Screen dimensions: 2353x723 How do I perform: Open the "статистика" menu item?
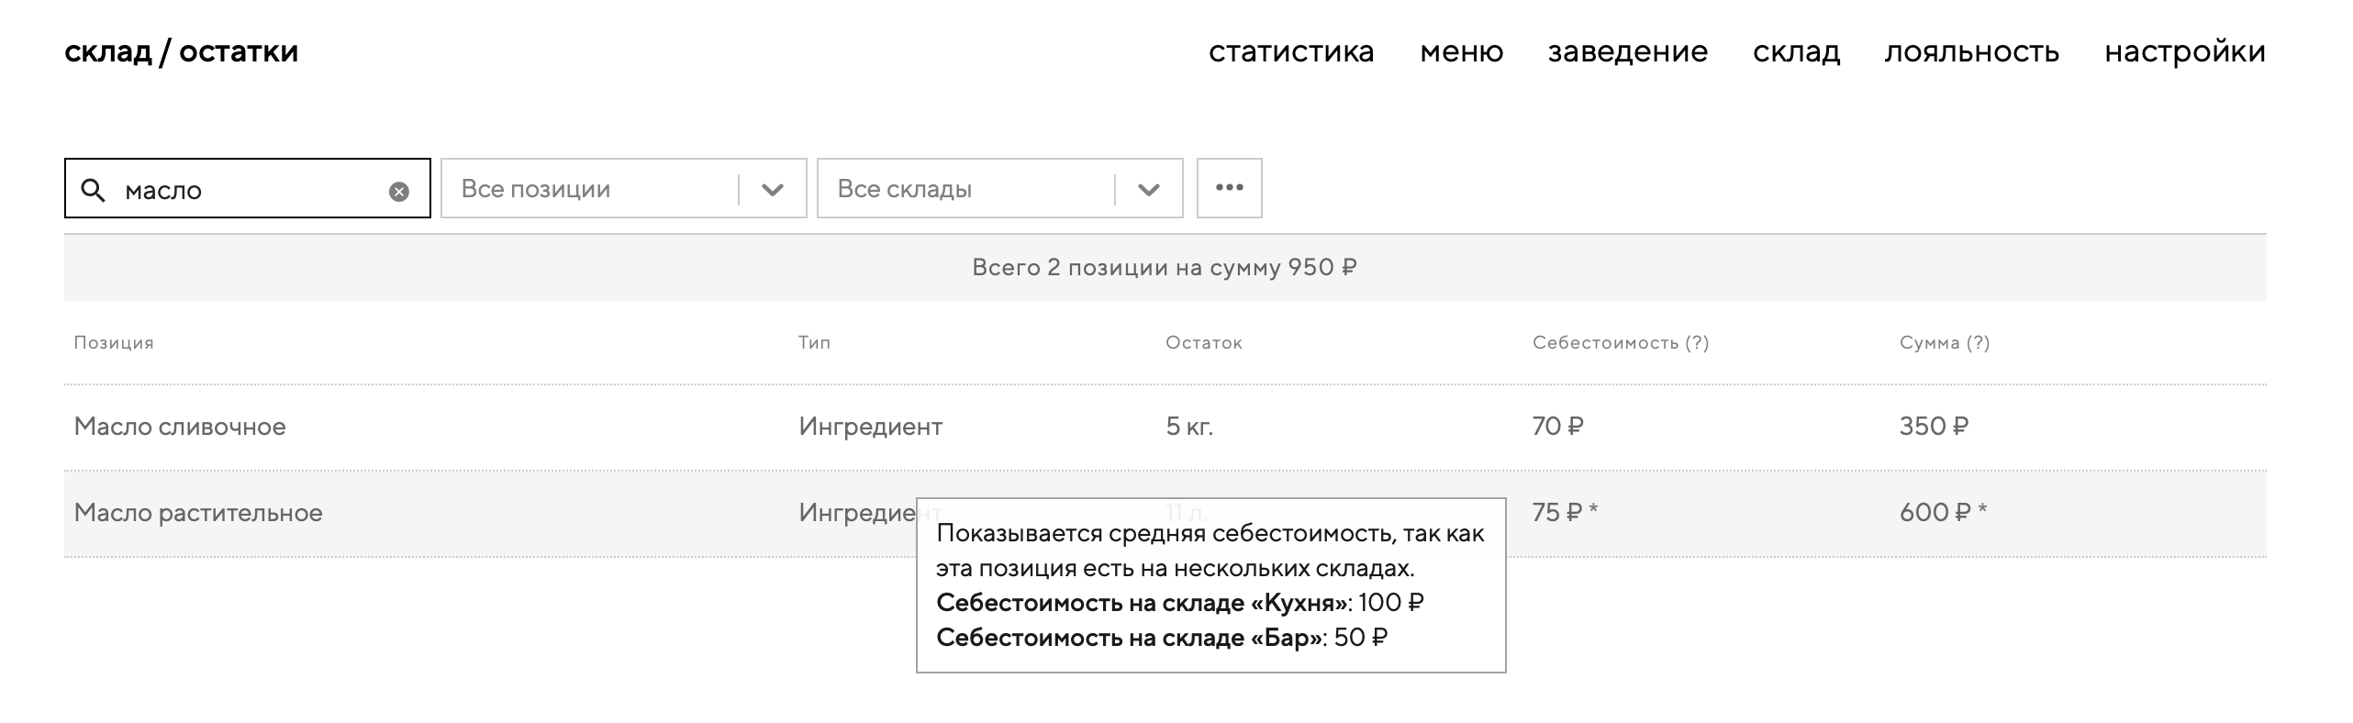(1291, 51)
